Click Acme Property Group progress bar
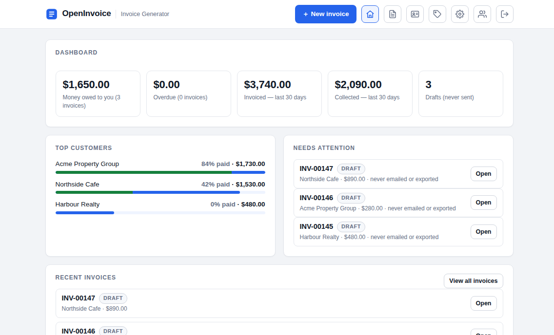This screenshot has height=335, width=554. [160, 172]
